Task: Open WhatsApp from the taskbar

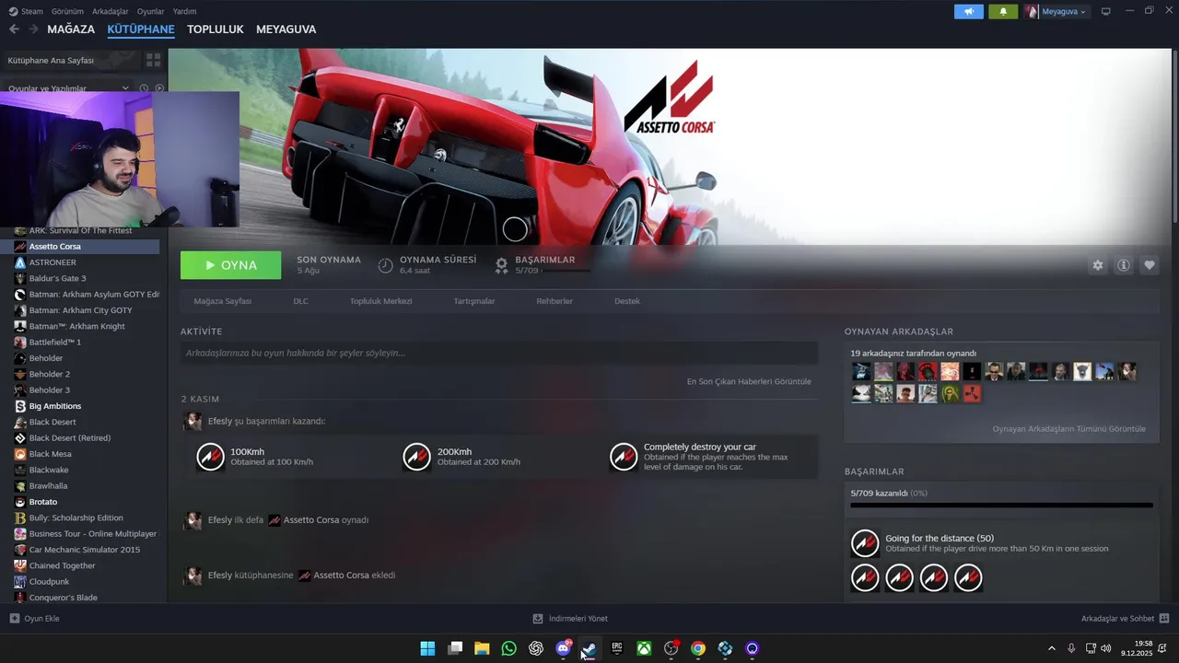Action: [509, 648]
